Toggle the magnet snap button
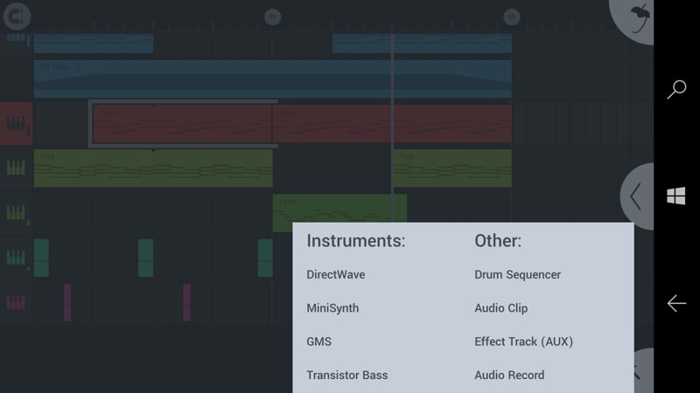This screenshot has width=700, height=393. pyautogui.click(x=17, y=17)
